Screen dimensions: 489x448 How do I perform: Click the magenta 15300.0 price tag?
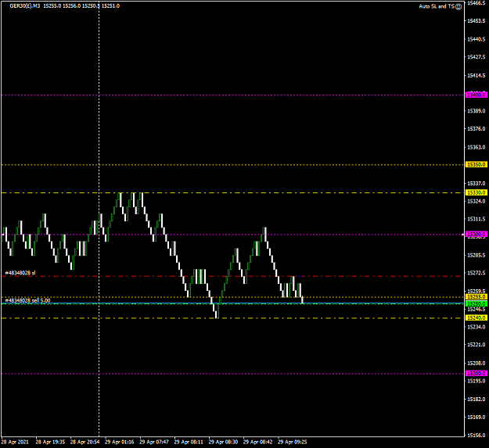pos(476,234)
